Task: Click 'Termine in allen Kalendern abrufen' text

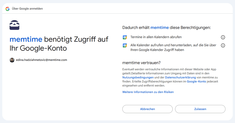Action: (156, 37)
